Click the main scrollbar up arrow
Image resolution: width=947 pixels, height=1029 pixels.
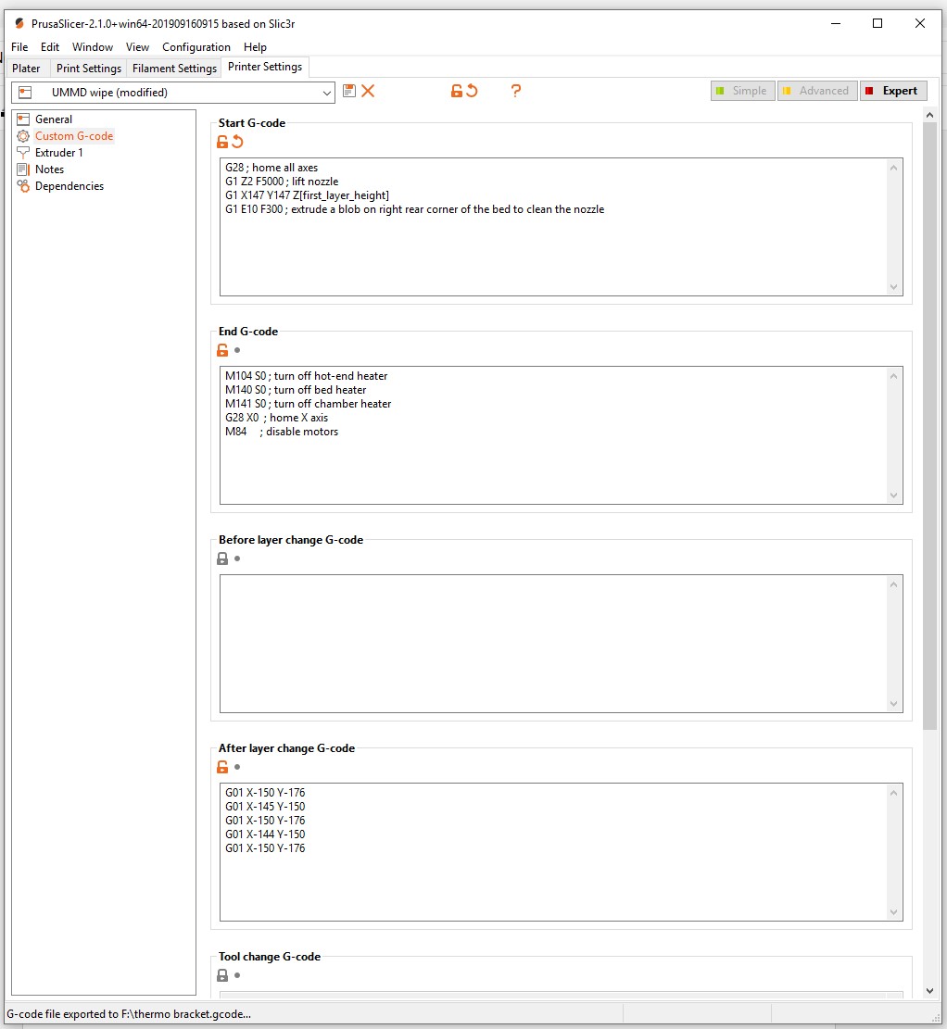click(x=929, y=116)
